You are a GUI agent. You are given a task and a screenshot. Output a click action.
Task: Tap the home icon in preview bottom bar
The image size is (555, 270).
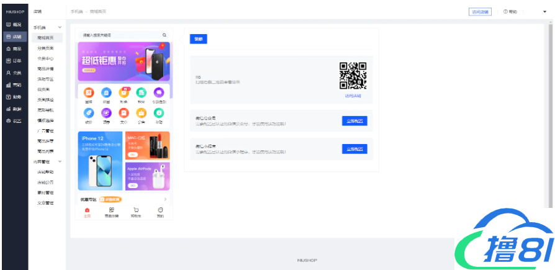(87, 210)
